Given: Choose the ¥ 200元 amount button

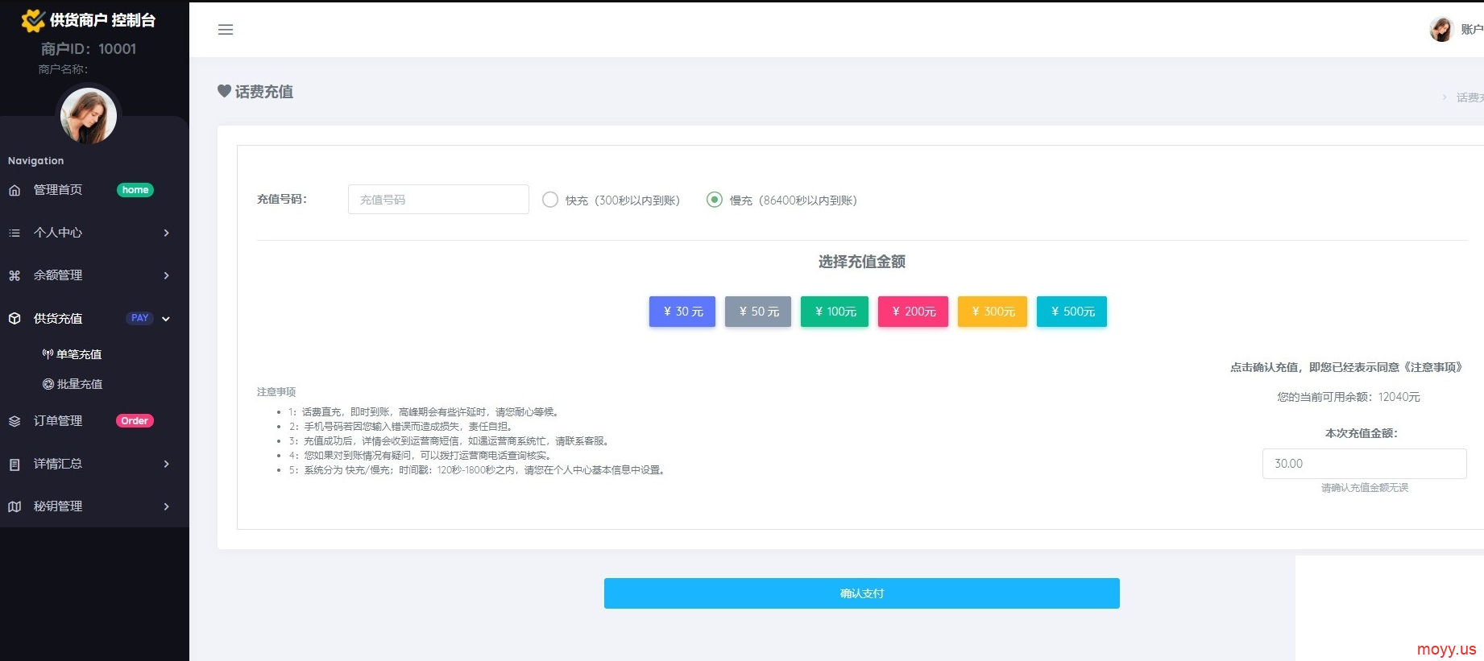Looking at the screenshot, I should click(913, 312).
